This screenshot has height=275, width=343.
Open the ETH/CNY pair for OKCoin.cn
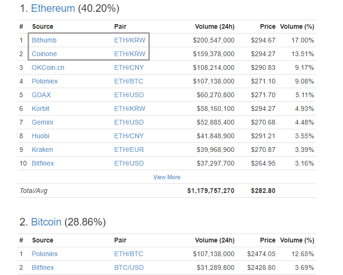(129, 67)
